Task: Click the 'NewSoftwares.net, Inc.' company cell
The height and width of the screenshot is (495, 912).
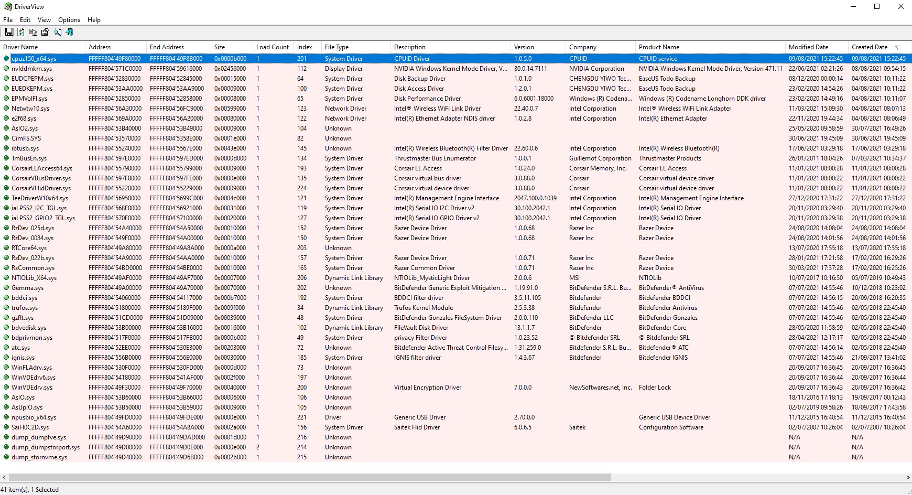Action: point(601,388)
